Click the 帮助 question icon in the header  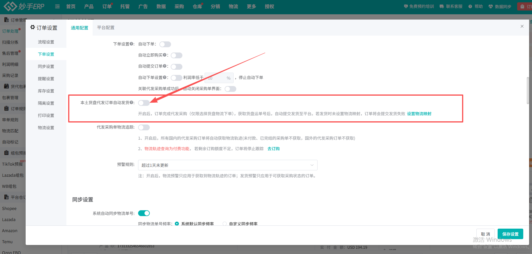pyautogui.click(x=470, y=6)
